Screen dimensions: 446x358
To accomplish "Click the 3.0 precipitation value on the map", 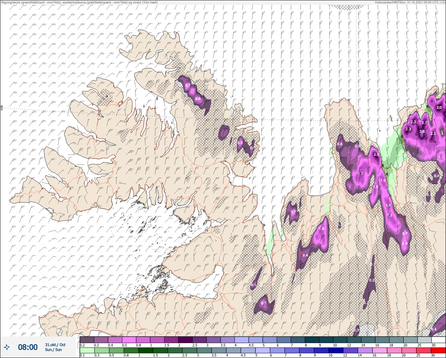I will [x=439, y=108].
